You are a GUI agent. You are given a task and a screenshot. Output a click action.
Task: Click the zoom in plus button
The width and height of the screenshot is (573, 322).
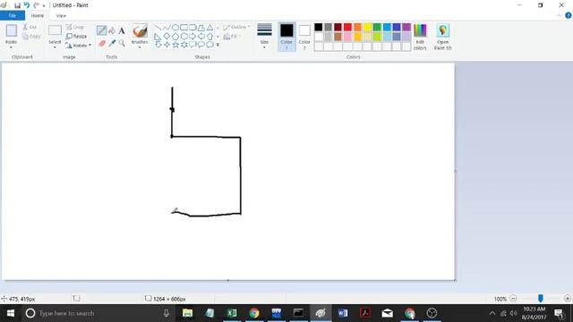(x=567, y=299)
